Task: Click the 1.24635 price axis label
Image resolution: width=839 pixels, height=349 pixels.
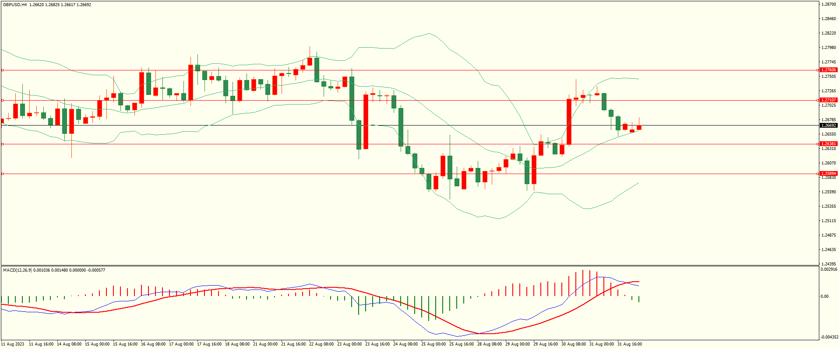Action: 829,250
